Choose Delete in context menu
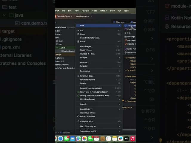 click(99, 83)
